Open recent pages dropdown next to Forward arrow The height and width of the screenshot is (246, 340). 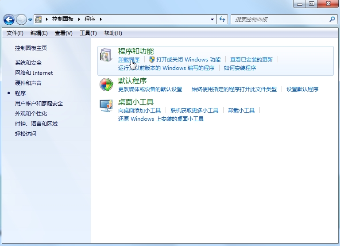coord(30,20)
